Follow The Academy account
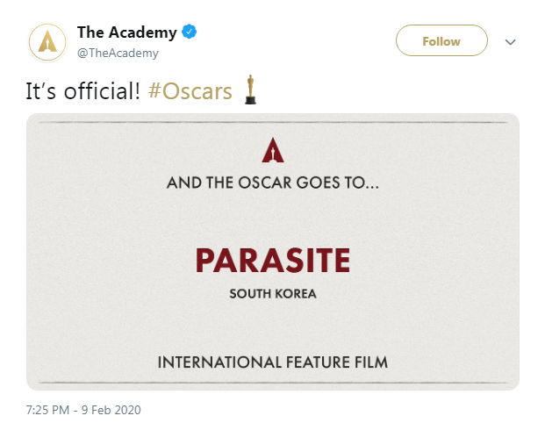Screen dimensions: 545x423 pos(441,40)
